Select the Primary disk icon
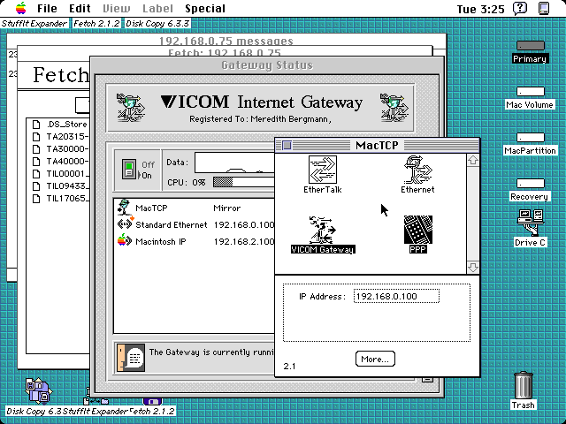Screen dimensions: 566x424 click(530, 45)
